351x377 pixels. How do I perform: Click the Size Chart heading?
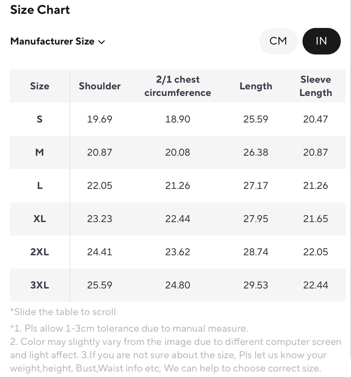pos(40,10)
